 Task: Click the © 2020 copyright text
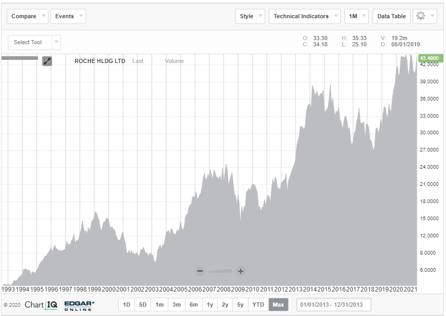pos(12,305)
